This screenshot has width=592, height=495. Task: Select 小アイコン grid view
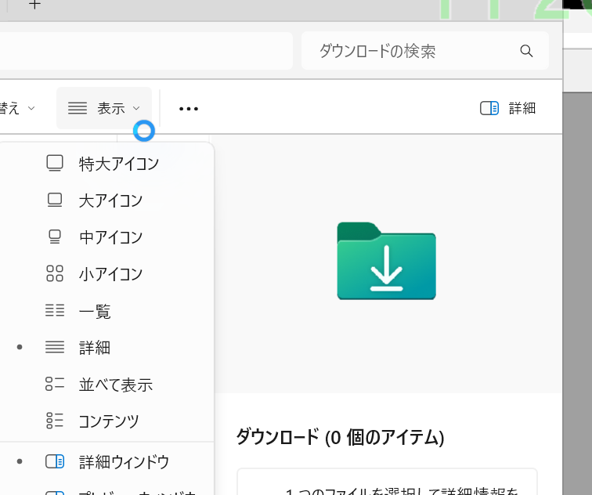(110, 274)
